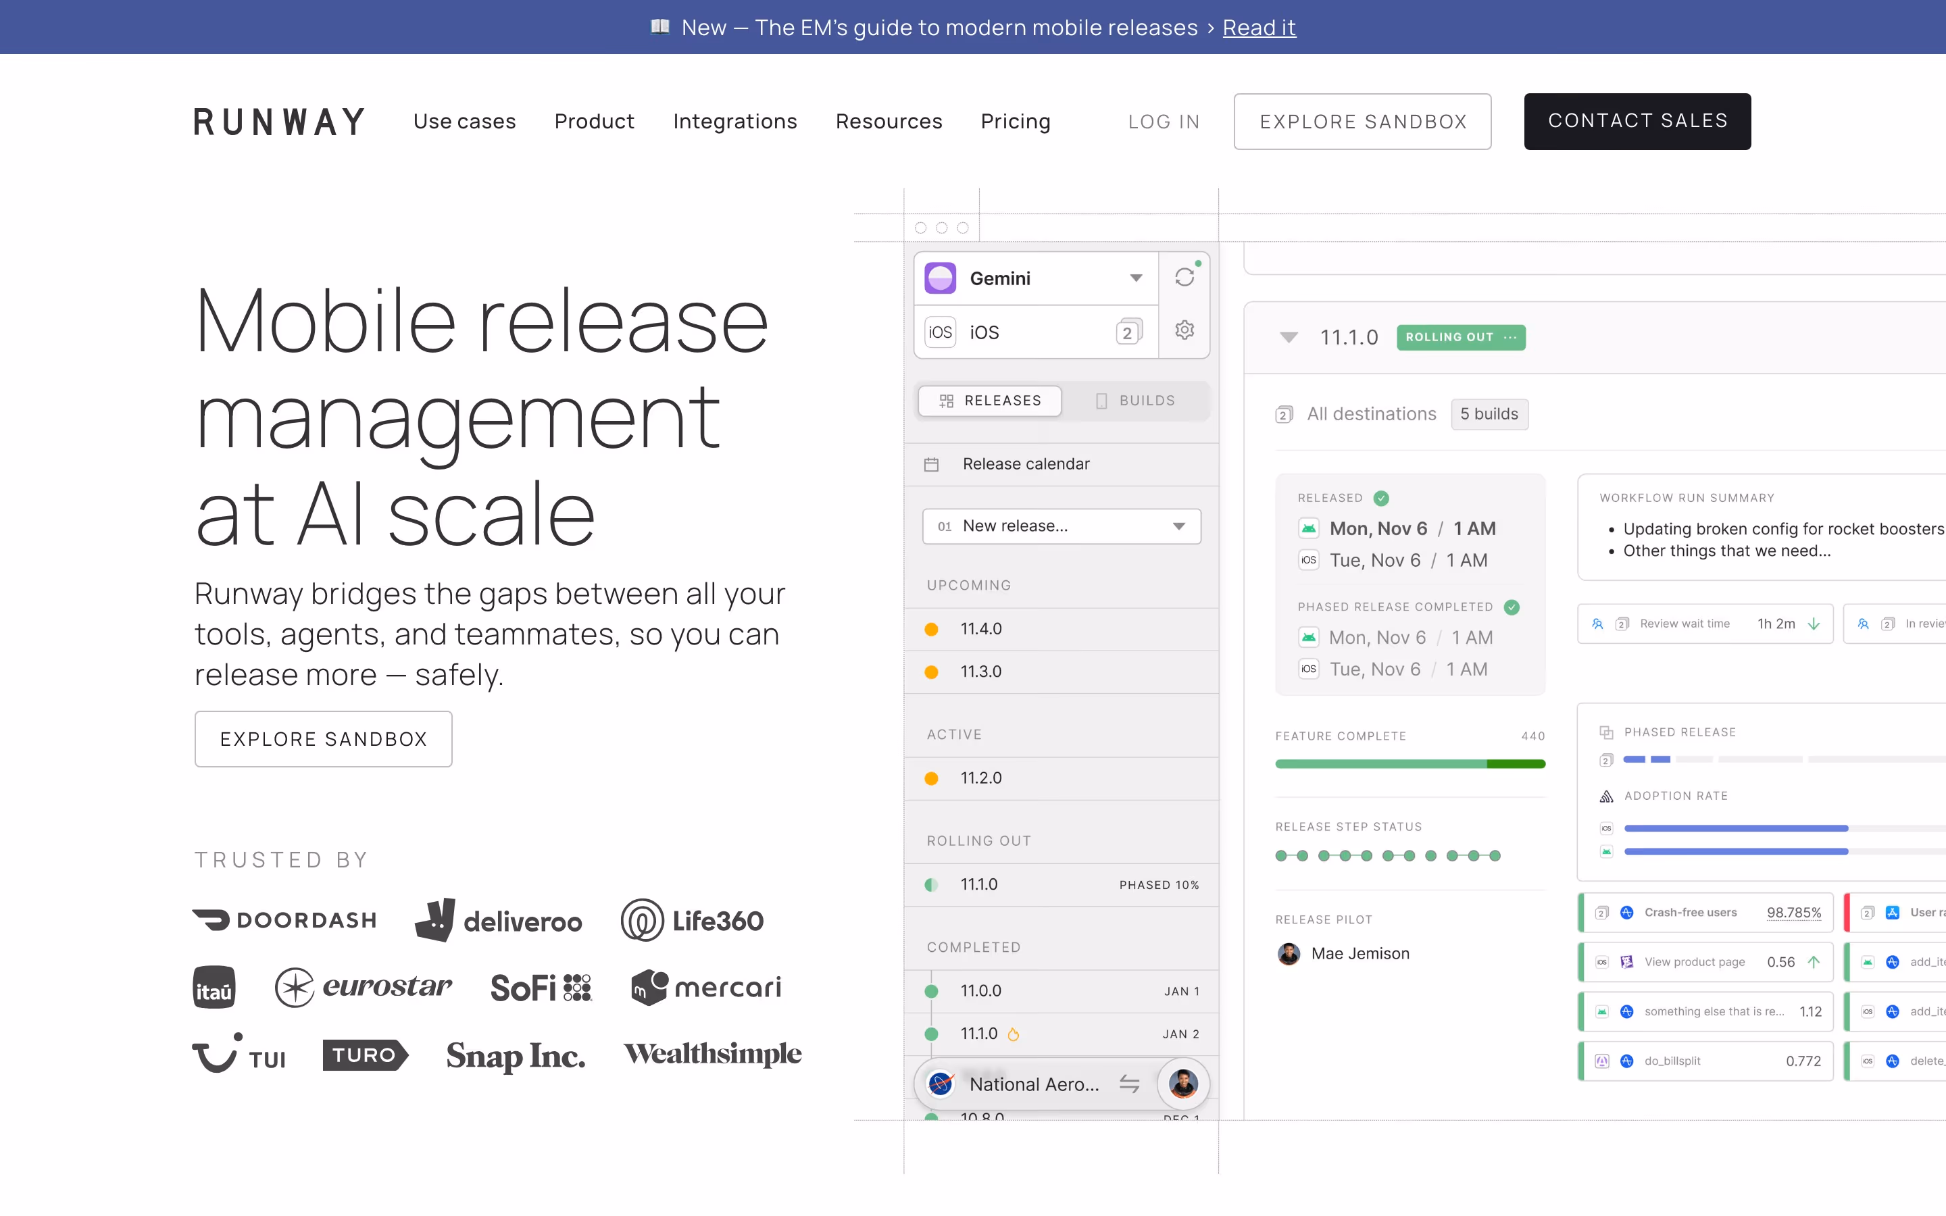The width and height of the screenshot is (1946, 1216).
Task: Switch to the Releases tab
Action: [x=989, y=401]
